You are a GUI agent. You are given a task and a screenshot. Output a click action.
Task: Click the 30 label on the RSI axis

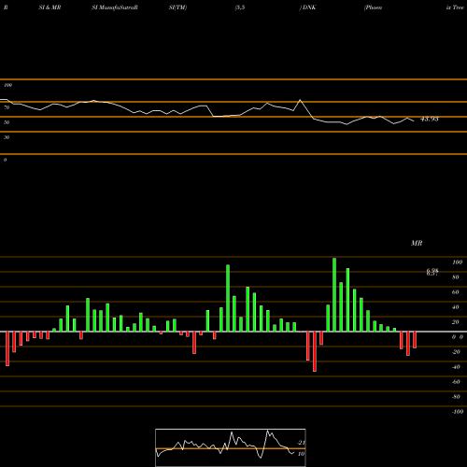(x=7, y=137)
